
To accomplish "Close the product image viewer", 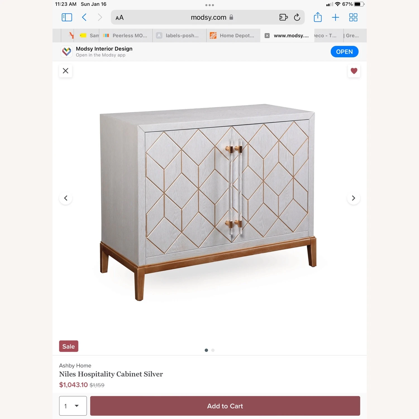I will [66, 71].
